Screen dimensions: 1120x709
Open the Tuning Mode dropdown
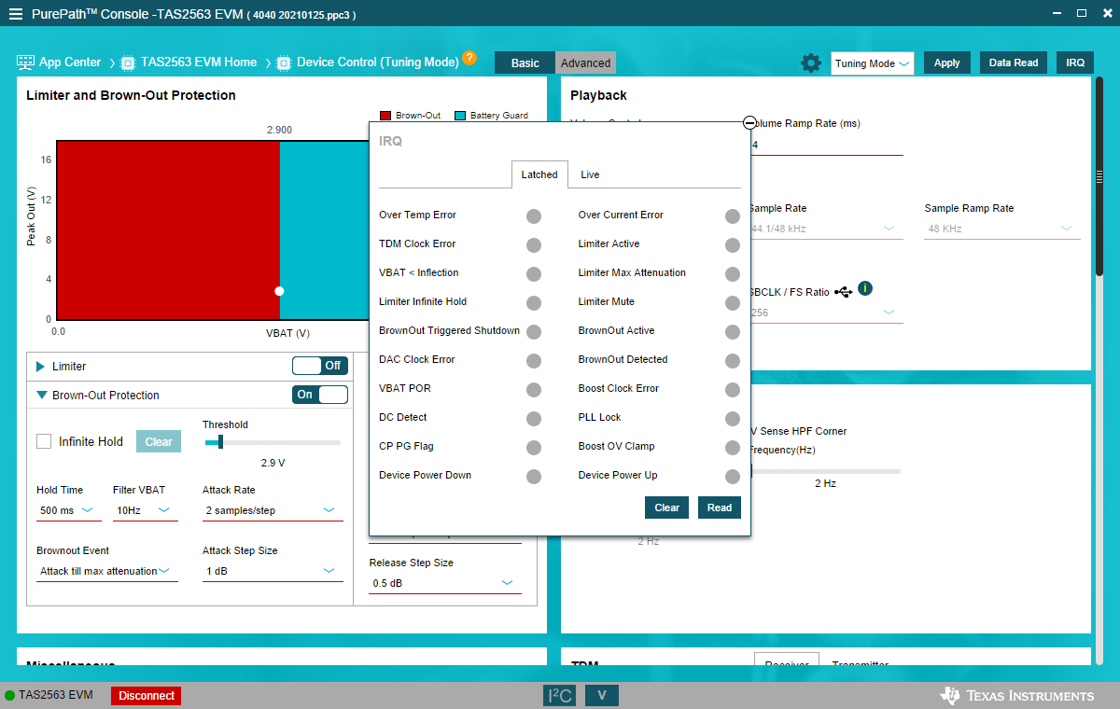(x=872, y=63)
